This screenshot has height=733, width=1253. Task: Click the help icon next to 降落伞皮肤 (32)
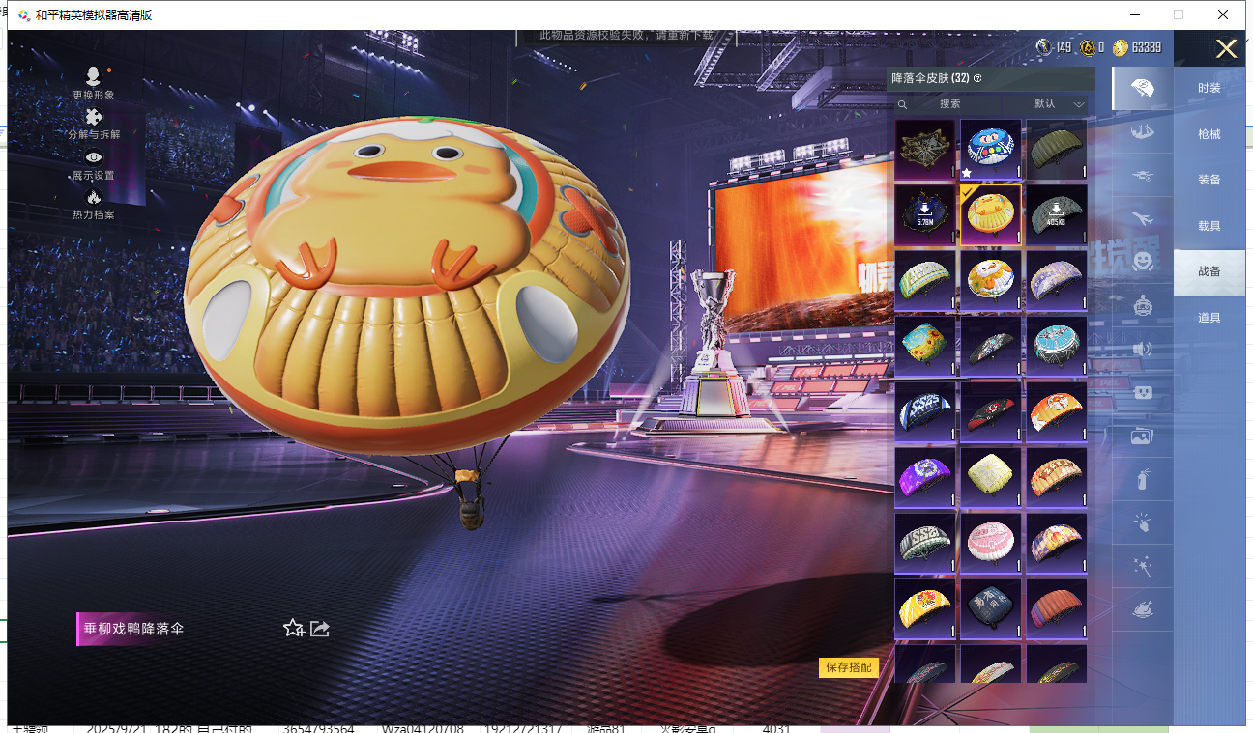(x=977, y=78)
